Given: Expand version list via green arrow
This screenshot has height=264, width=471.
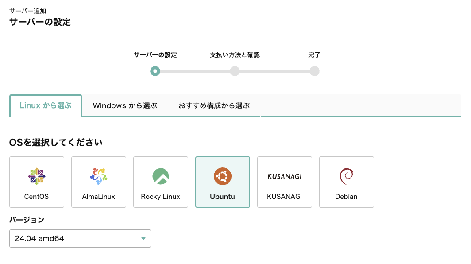Looking at the screenshot, I should (x=143, y=239).
